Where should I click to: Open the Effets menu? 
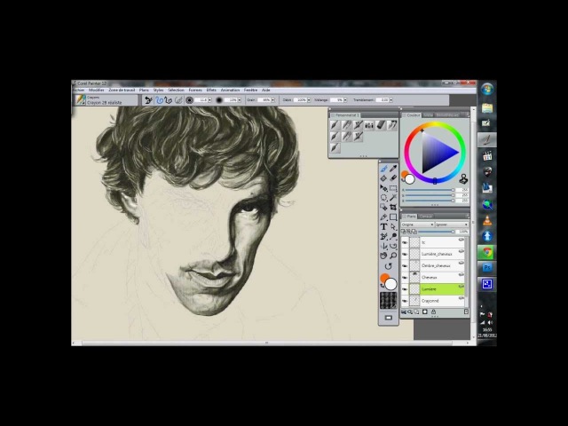211,91
